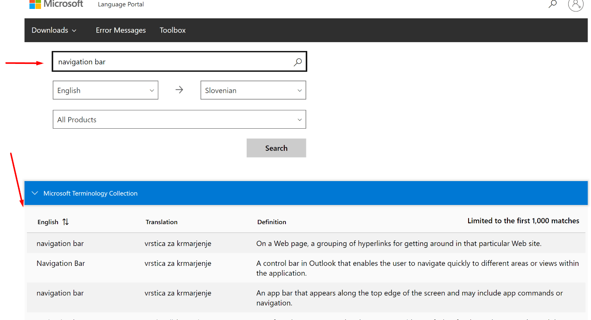Viewport: 591px width, 320px height.
Task: Sort results by the English column arrows
Action: pyautogui.click(x=65, y=222)
